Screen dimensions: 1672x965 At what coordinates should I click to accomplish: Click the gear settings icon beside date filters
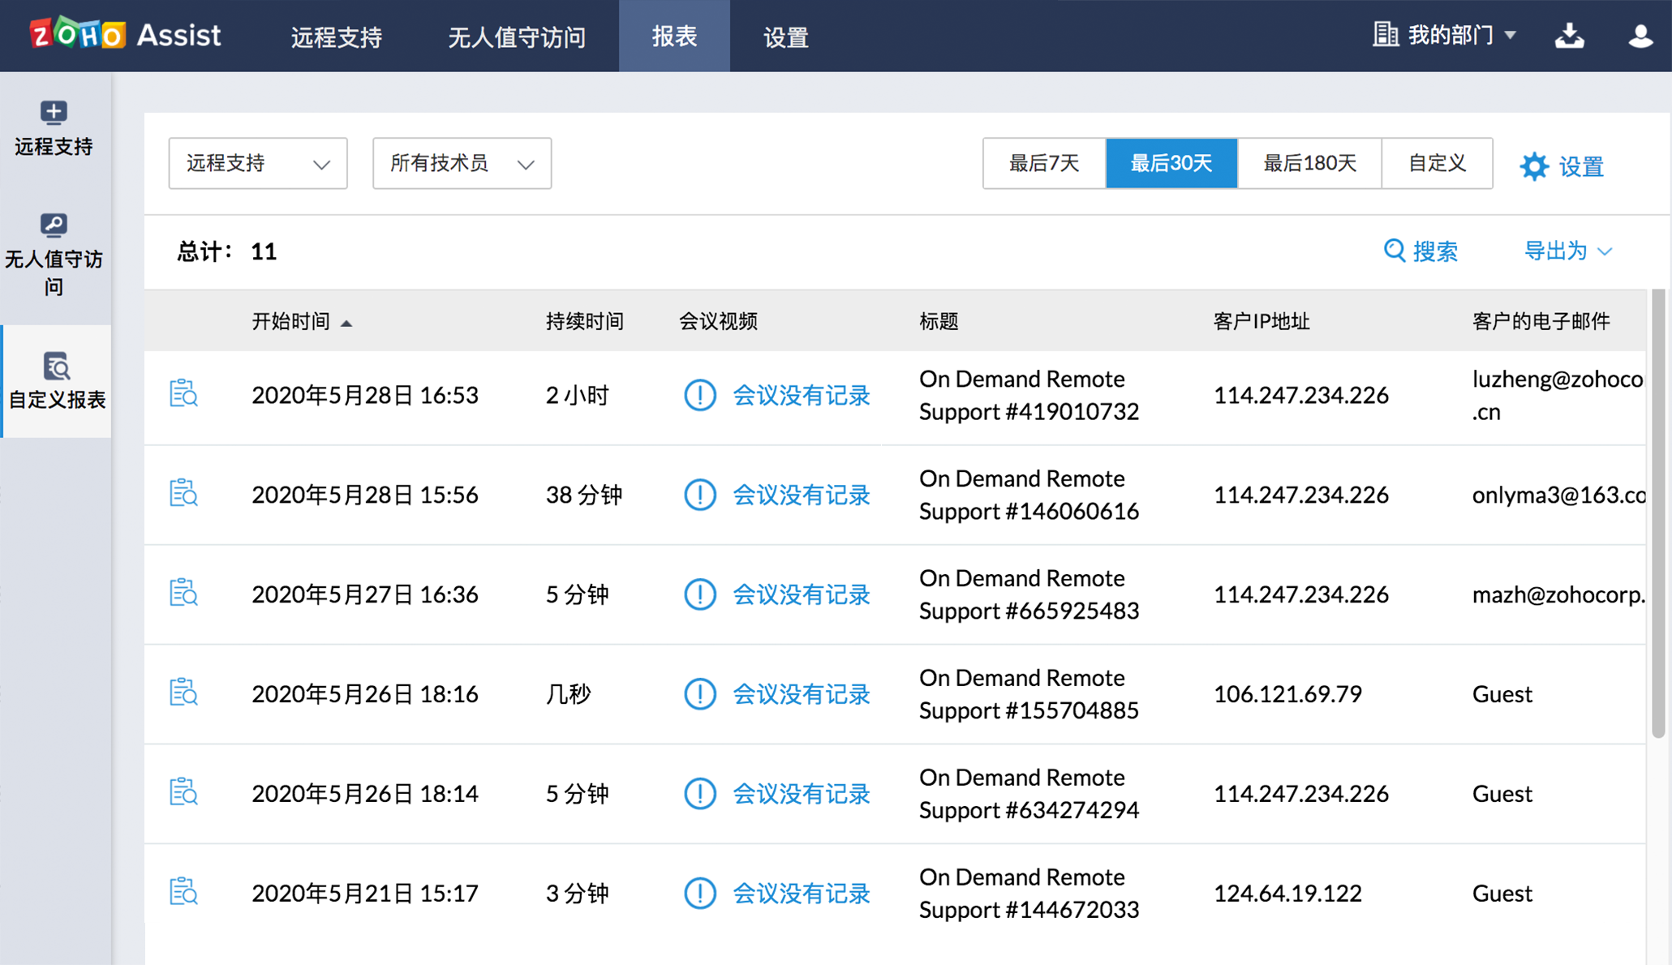(1534, 166)
